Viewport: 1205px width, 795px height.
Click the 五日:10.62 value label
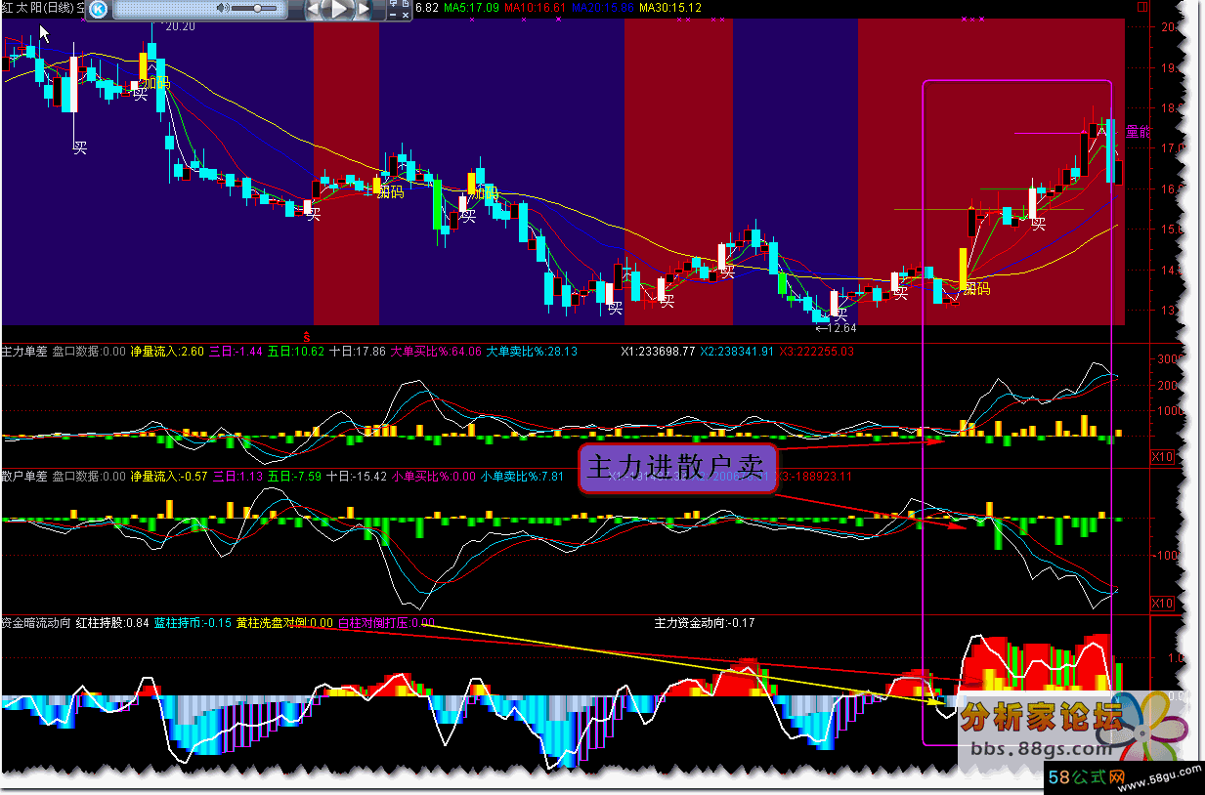point(296,351)
